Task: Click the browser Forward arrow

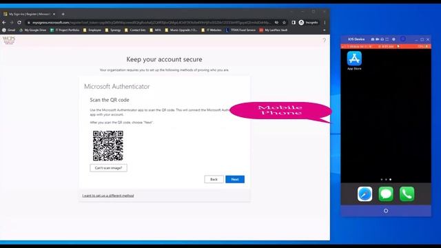Action: (12, 23)
